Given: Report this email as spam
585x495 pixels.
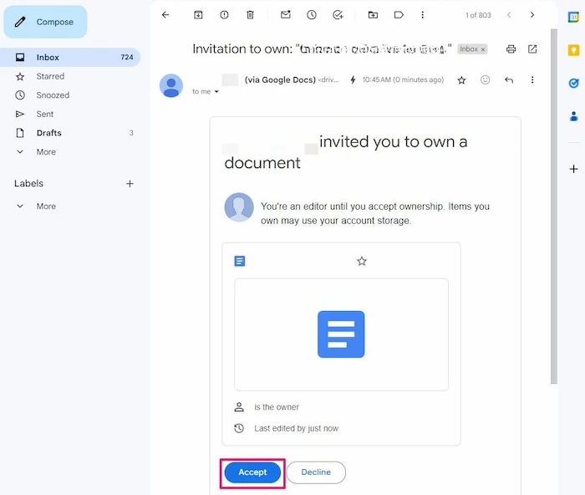Looking at the screenshot, I should (x=224, y=15).
